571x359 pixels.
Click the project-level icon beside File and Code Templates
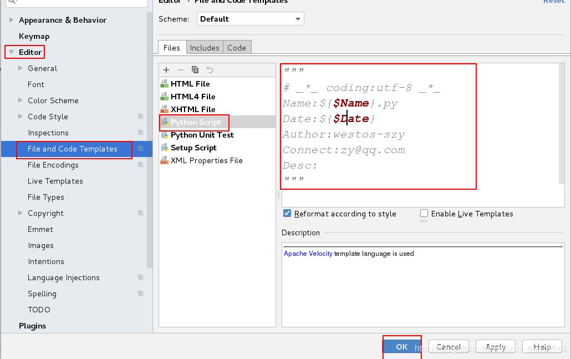coord(141,148)
